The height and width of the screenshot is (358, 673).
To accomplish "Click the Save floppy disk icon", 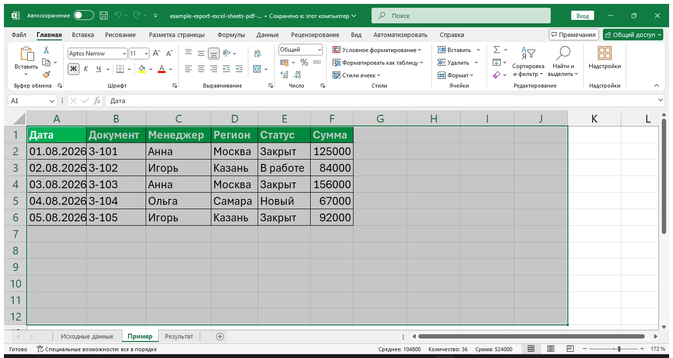I will (x=104, y=16).
